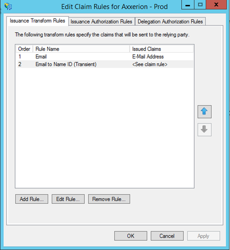230x250 pixels.
Task: Click the <See claim rule> cell
Action: coord(150,64)
